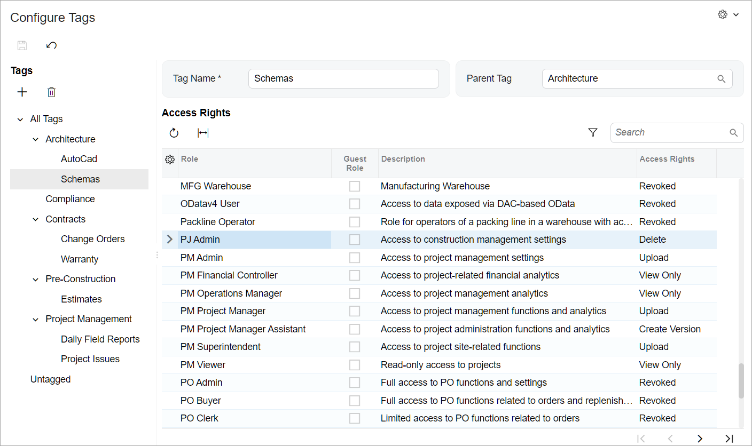Click the Tag Name input field

click(x=343, y=78)
